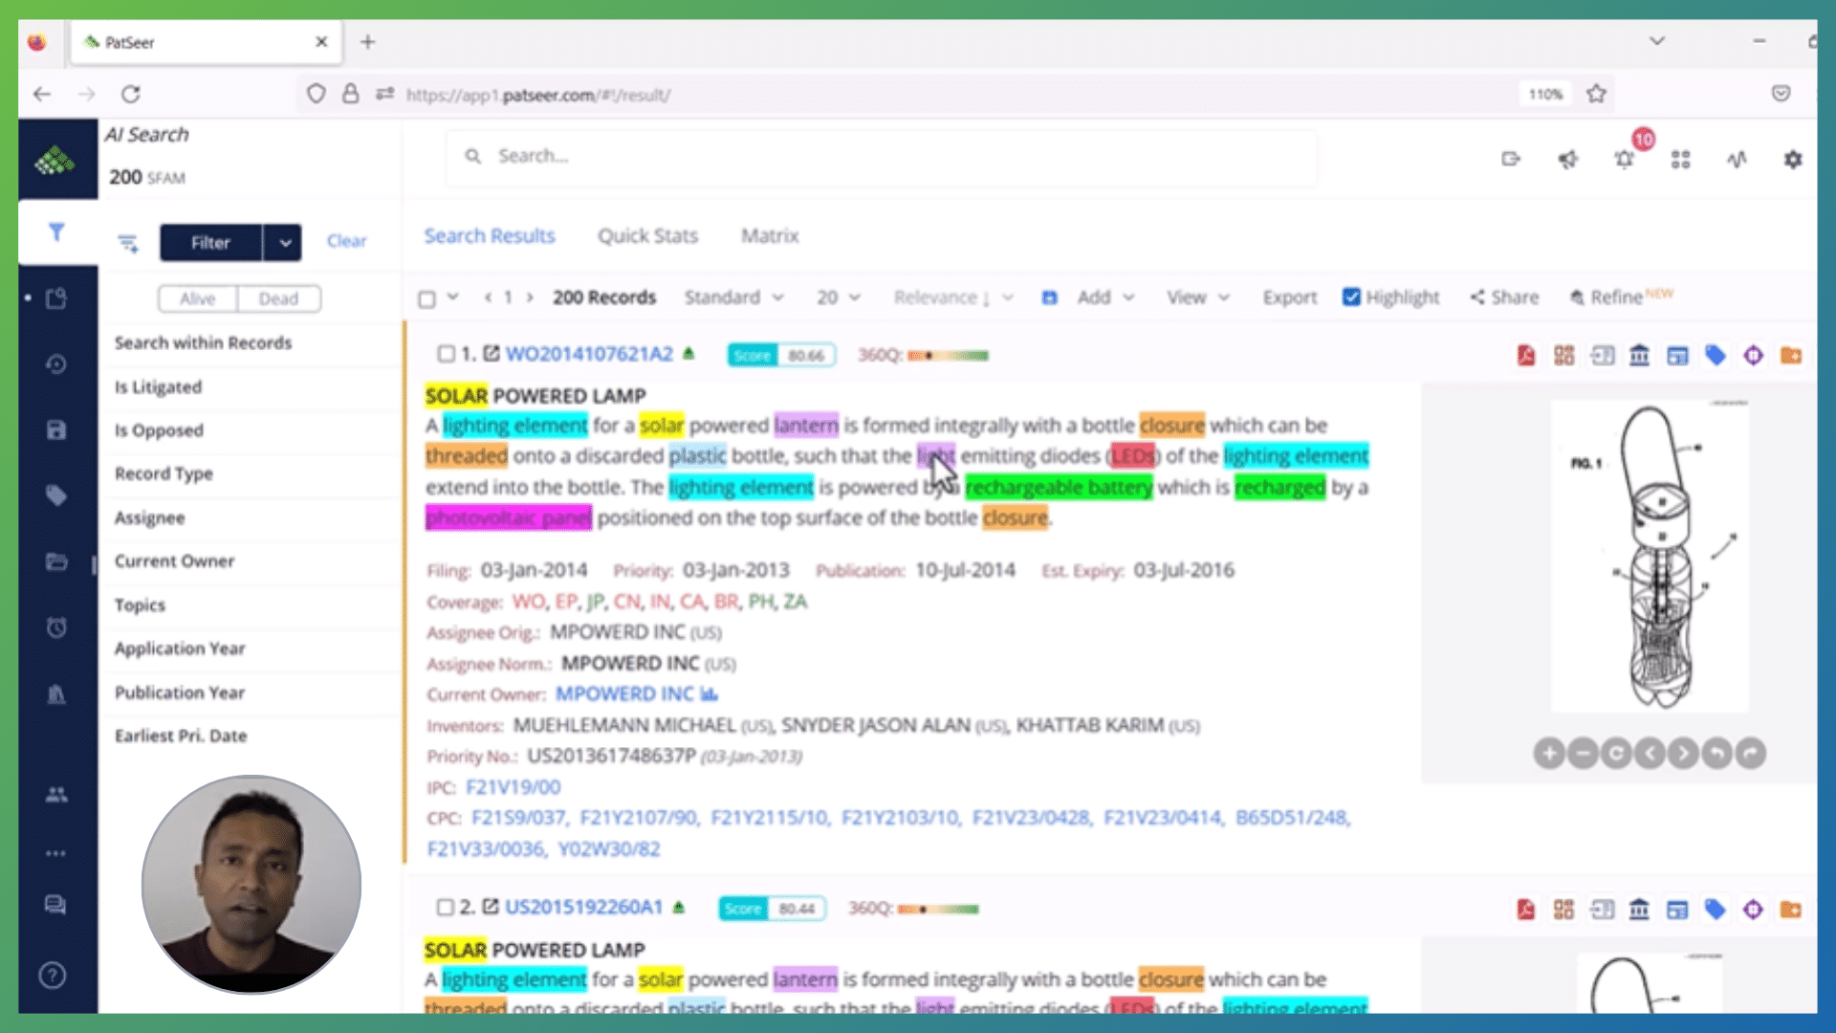Screen dimensions: 1836x1033
Task: Select PatSeer browser tab
Action: pyautogui.click(x=206, y=42)
